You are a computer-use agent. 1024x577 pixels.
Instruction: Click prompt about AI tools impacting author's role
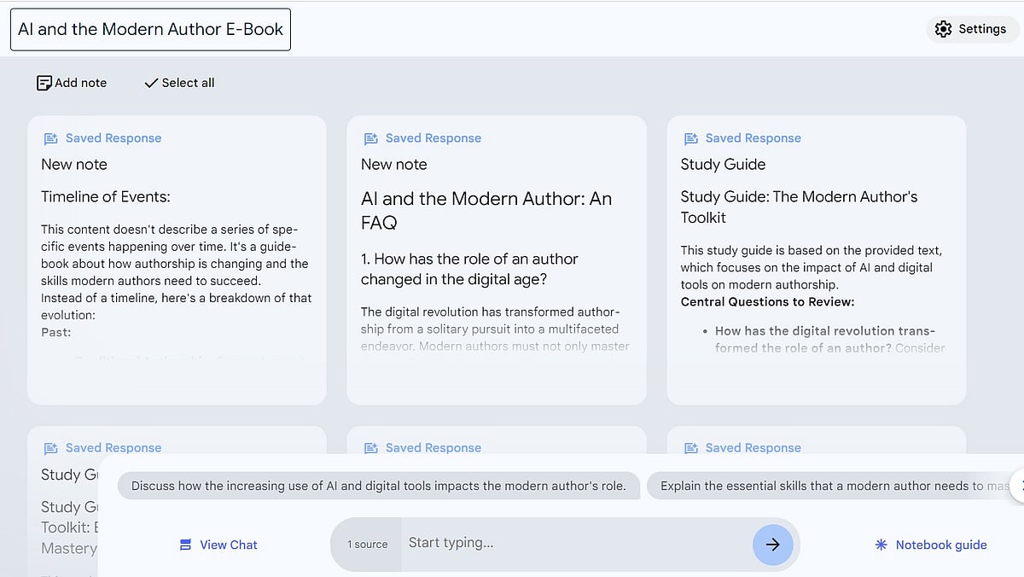tap(379, 485)
